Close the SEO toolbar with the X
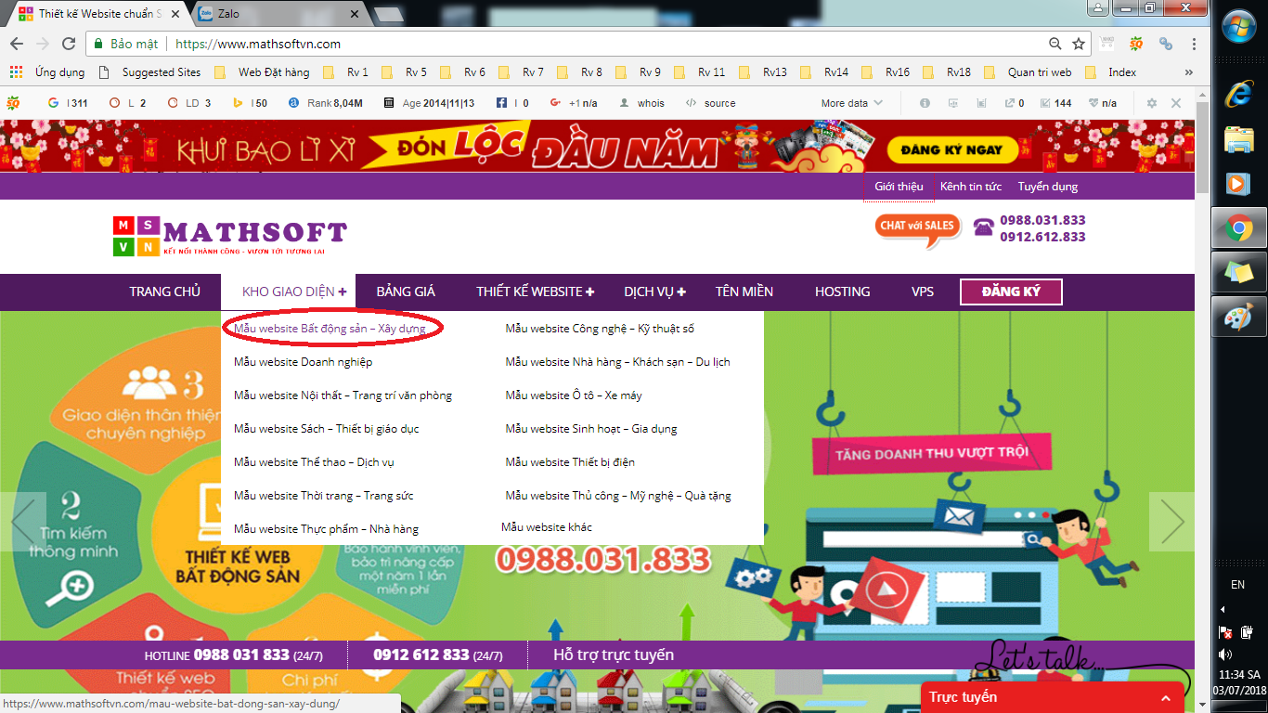The width and height of the screenshot is (1268, 713). click(1176, 103)
